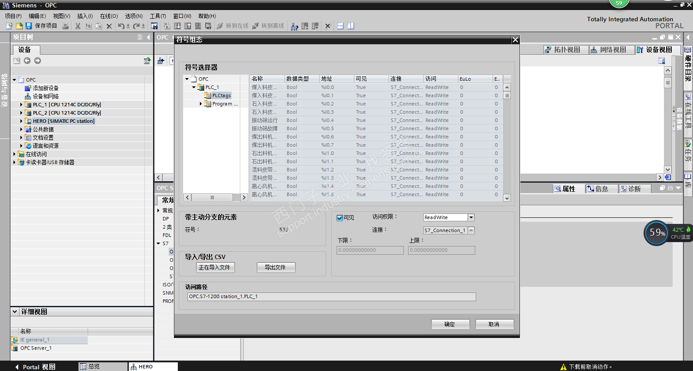The image size is (693, 371).
Task: Open the 工具(T) menu
Action: 158,16
